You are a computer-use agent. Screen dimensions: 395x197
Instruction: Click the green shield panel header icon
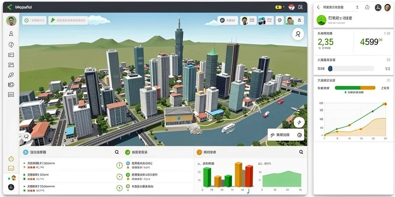tap(127, 152)
